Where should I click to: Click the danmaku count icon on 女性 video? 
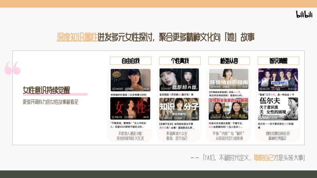tap(127, 117)
